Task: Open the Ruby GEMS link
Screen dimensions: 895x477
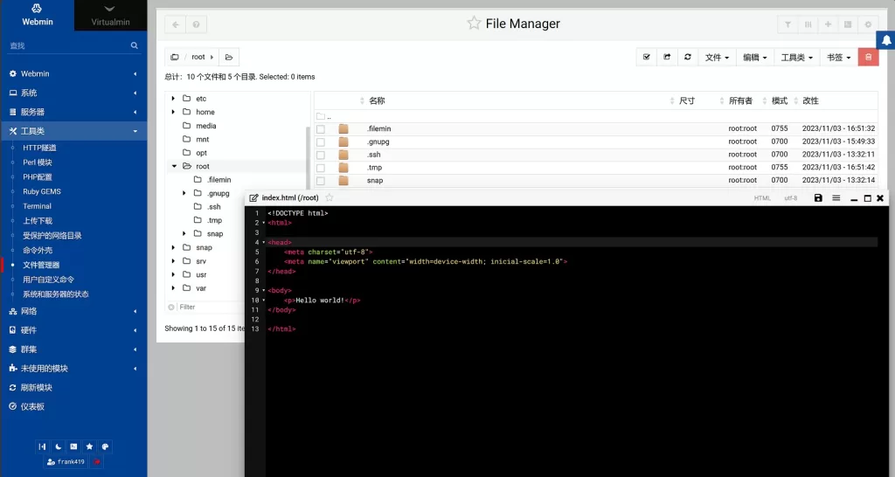Action: 42,191
